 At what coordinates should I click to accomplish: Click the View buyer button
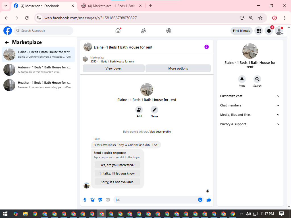point(114,68)
